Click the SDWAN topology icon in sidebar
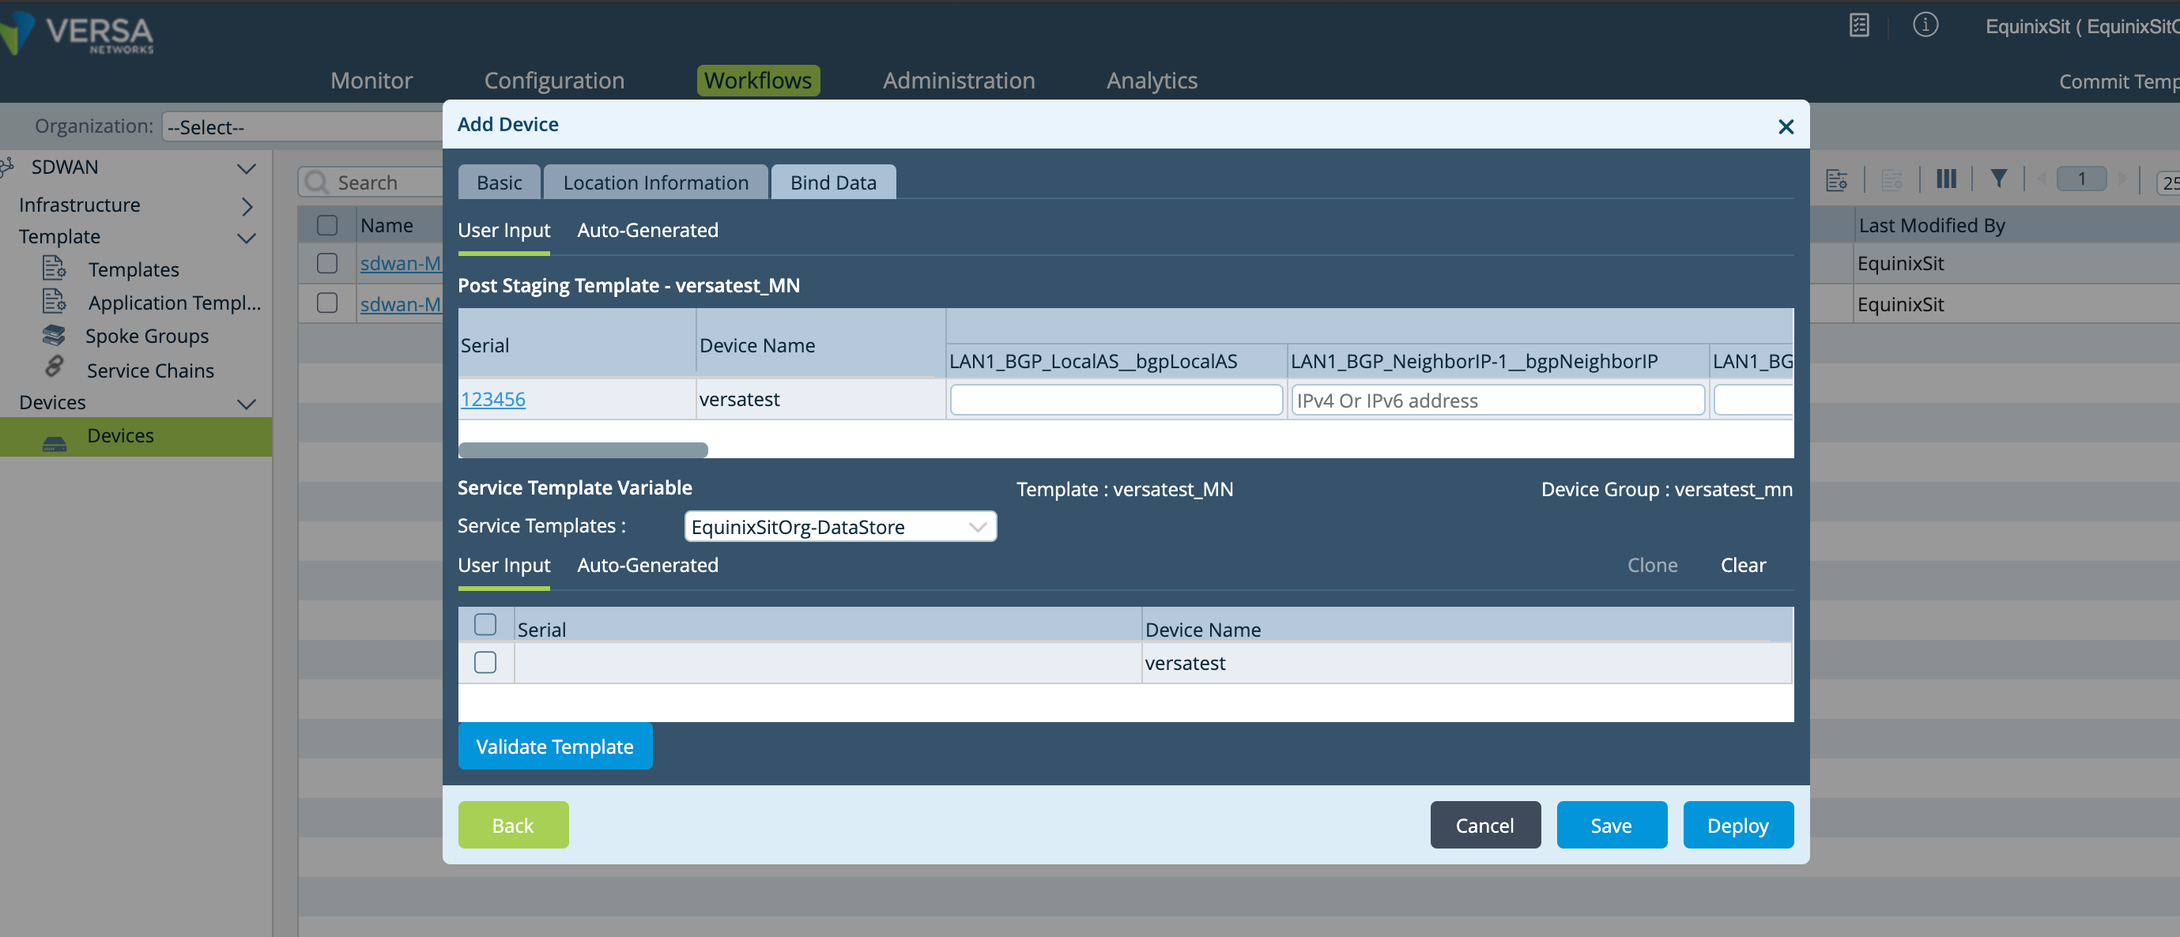Image resolution: width=2180 pixels, height=937 pixels. [7, 167]
